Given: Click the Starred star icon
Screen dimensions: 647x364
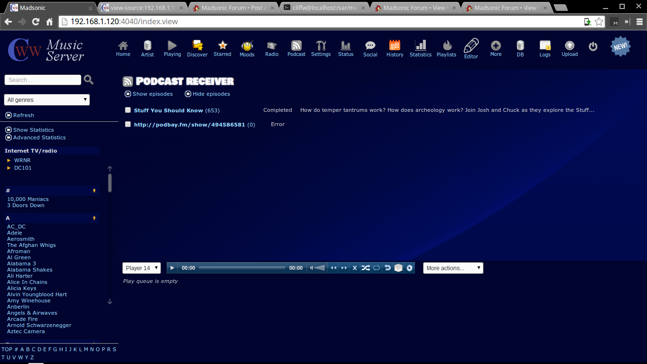Looking at the screenshot, I should click(222, 45).
